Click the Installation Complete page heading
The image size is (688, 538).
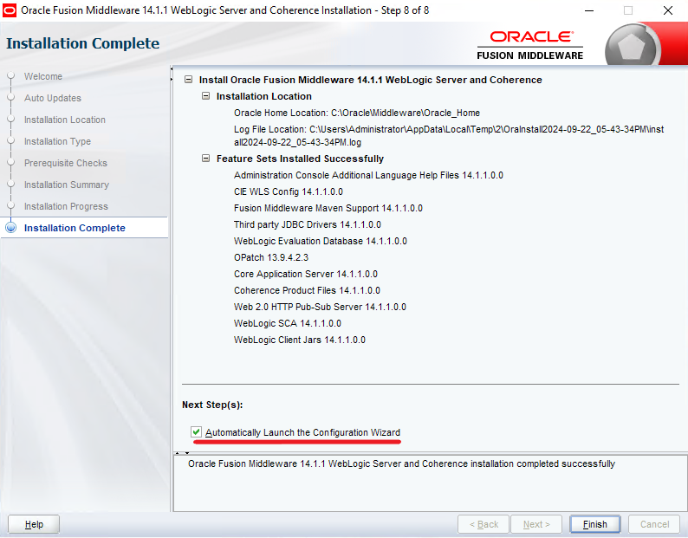83,43
